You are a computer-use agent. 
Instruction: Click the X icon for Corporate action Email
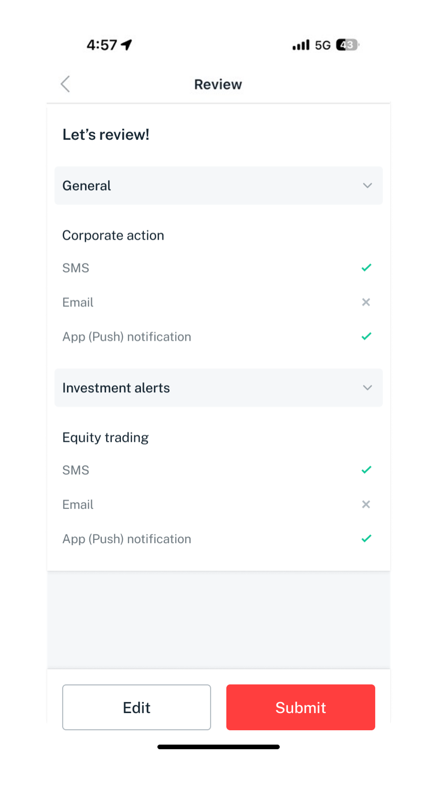pos(366,302)
